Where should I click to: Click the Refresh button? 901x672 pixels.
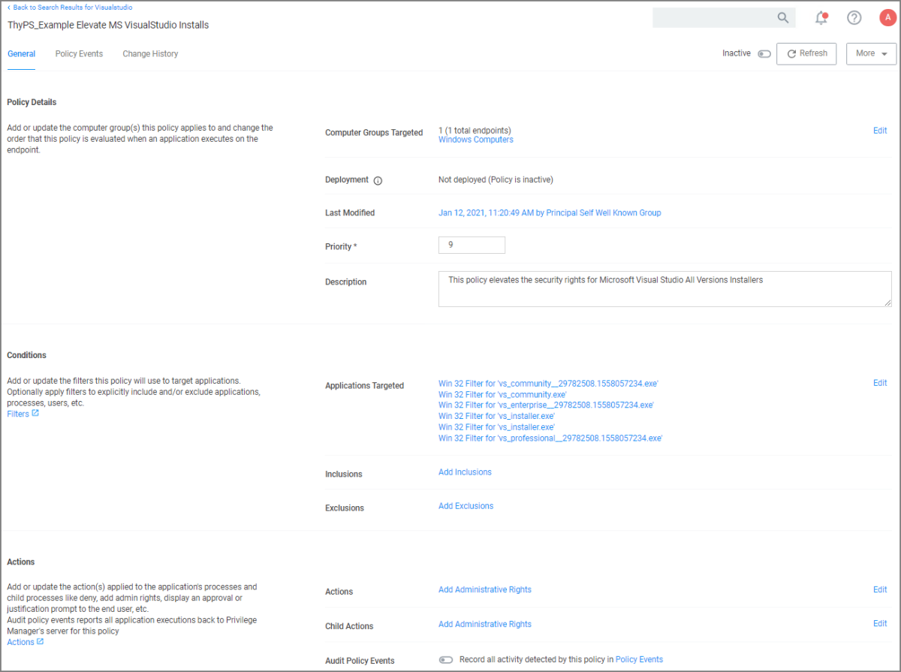[x=806, y=53]
